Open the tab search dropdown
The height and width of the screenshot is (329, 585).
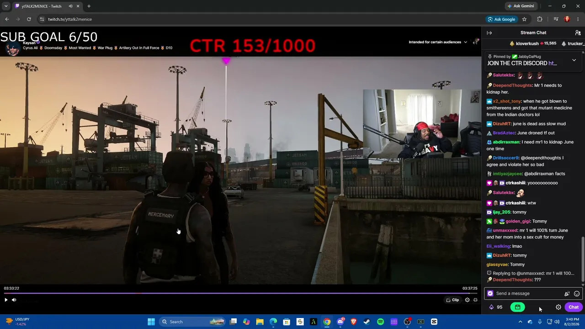pos(6,6)
